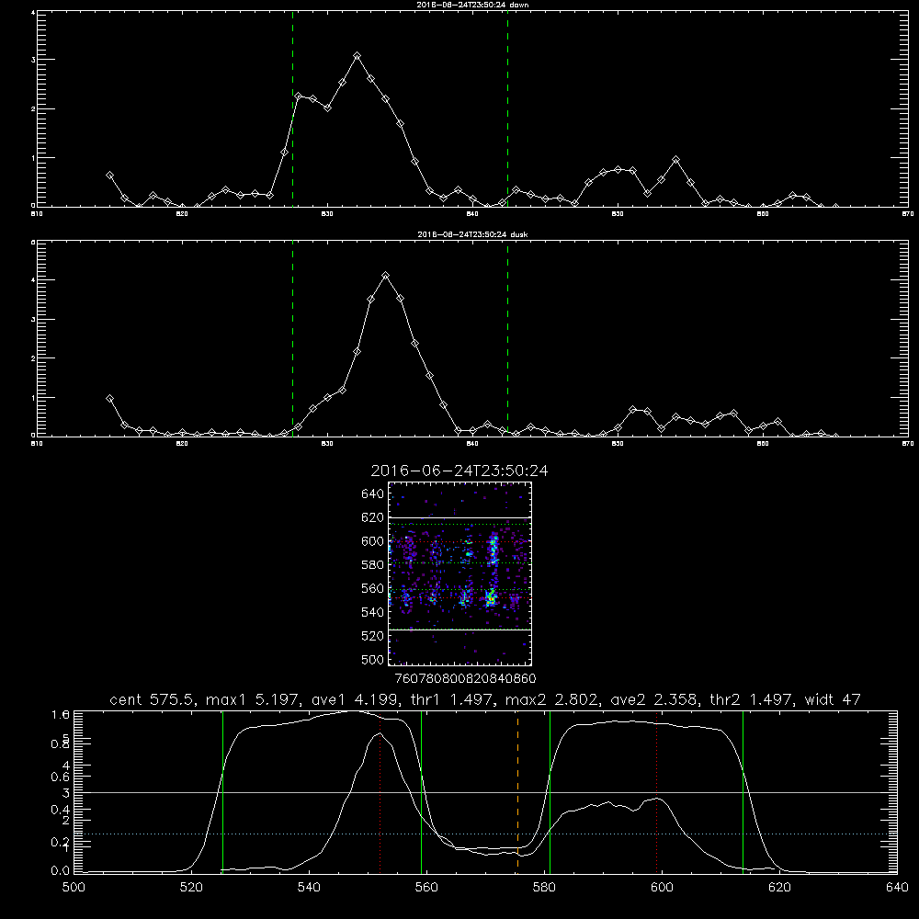Image resolution: width=919 pixels, height=919 pixels.
Task: Click the 'max2 2.802' value in the stats line
Action: [x=550, y=699]
